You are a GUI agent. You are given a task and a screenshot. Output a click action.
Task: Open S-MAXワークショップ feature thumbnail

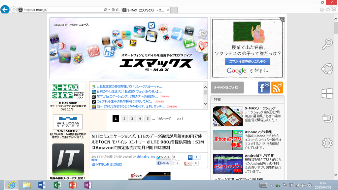tap(228, 116)
